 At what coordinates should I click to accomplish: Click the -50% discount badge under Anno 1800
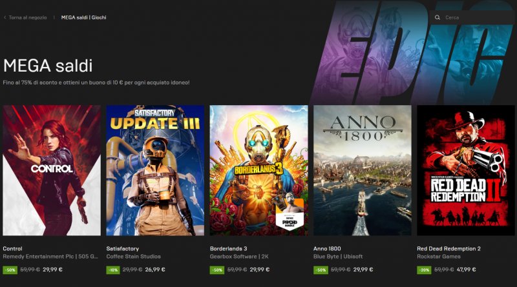click(321, 270)
